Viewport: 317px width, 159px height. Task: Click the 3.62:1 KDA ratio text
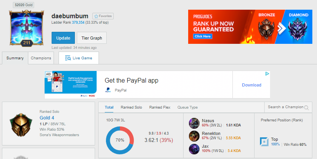point(151,140)
